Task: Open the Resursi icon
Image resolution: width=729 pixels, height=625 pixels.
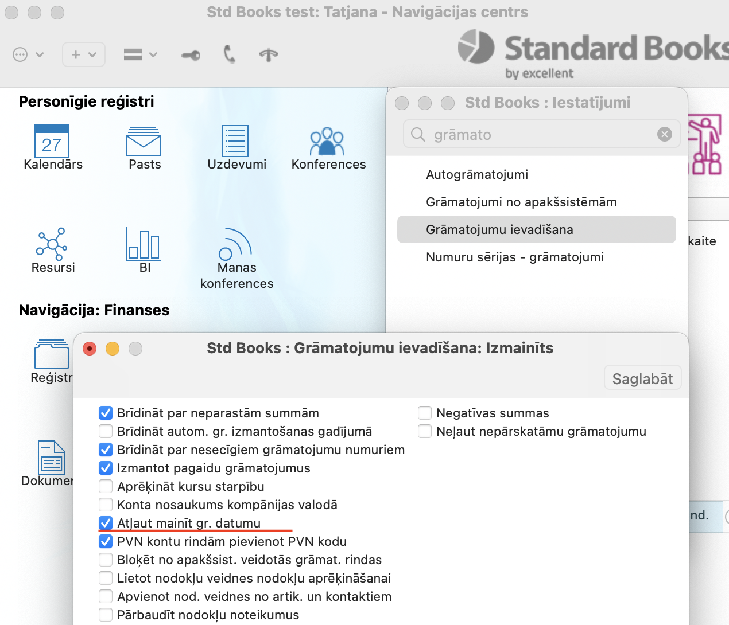Action: point(52,244)
